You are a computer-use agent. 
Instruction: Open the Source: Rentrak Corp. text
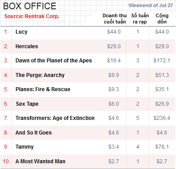(32, 16)
